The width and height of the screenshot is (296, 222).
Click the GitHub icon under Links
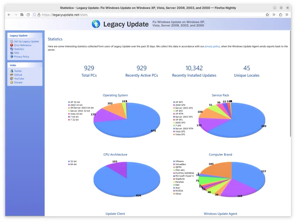pos(11,75)
